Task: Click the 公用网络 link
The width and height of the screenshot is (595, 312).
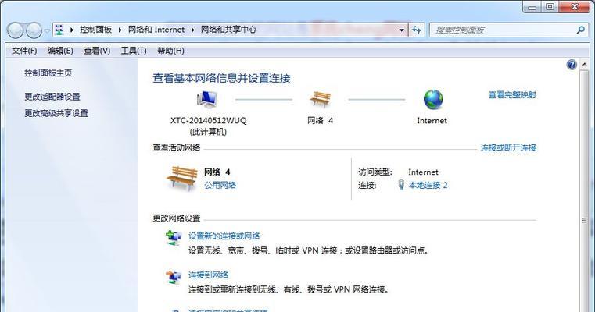Action: click(x=220, y=185)
